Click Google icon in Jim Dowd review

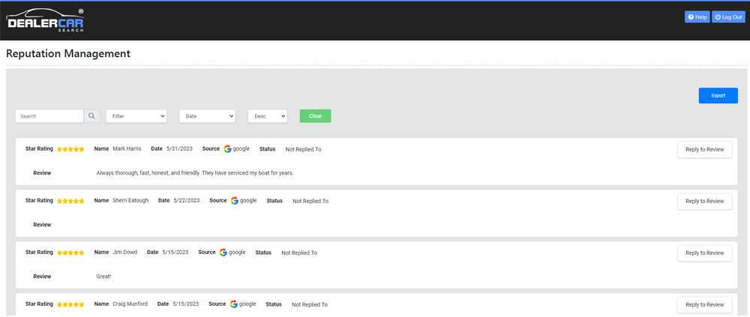(x=223, y=253)
